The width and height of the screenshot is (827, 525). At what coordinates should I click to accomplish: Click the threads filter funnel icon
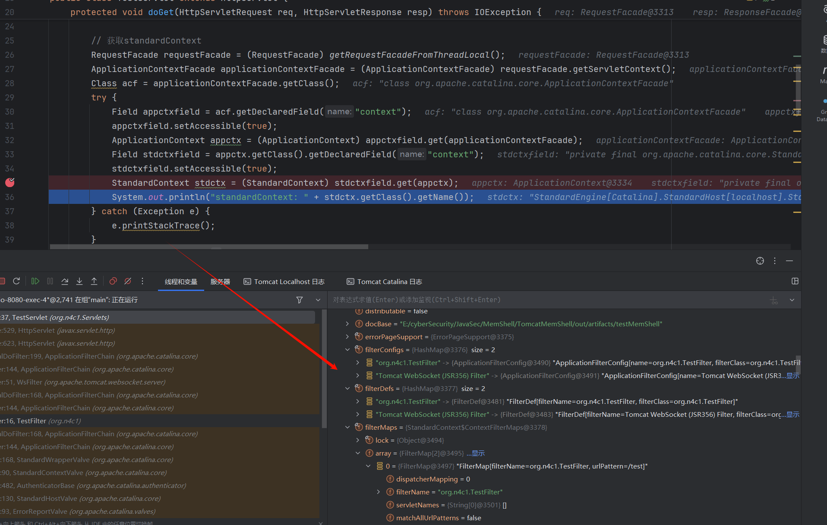pyautogui.click(x=300, y=300)
